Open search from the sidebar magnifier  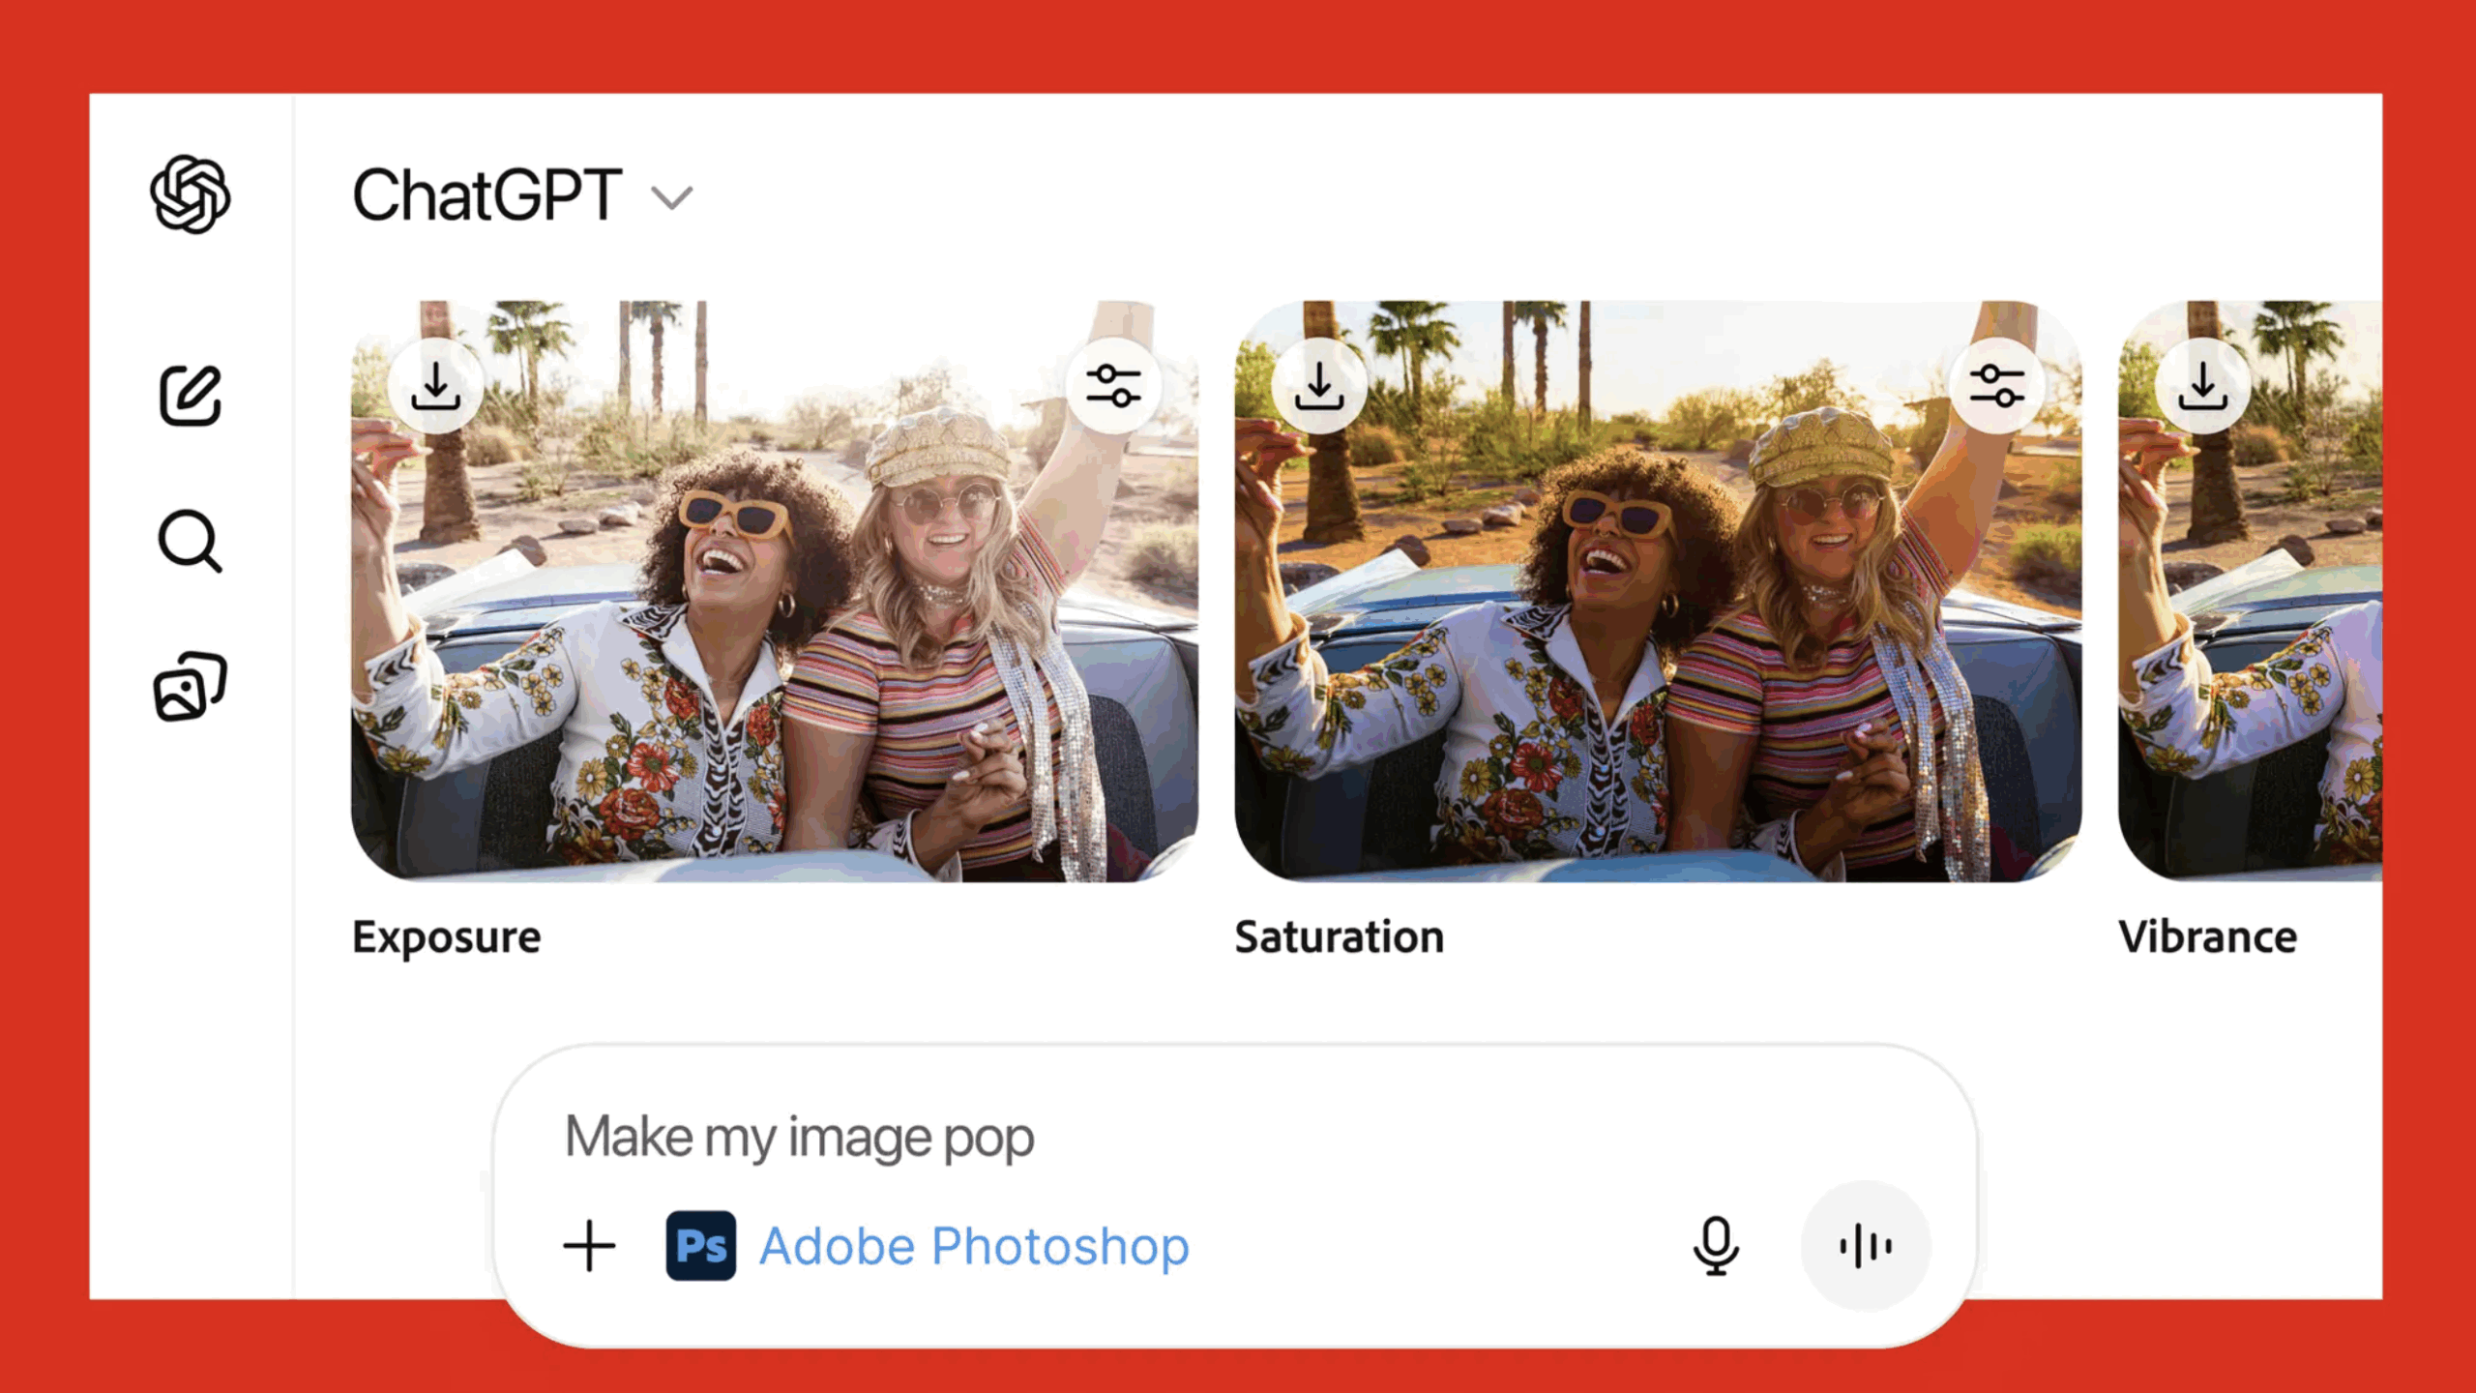(x=190, y=542)
